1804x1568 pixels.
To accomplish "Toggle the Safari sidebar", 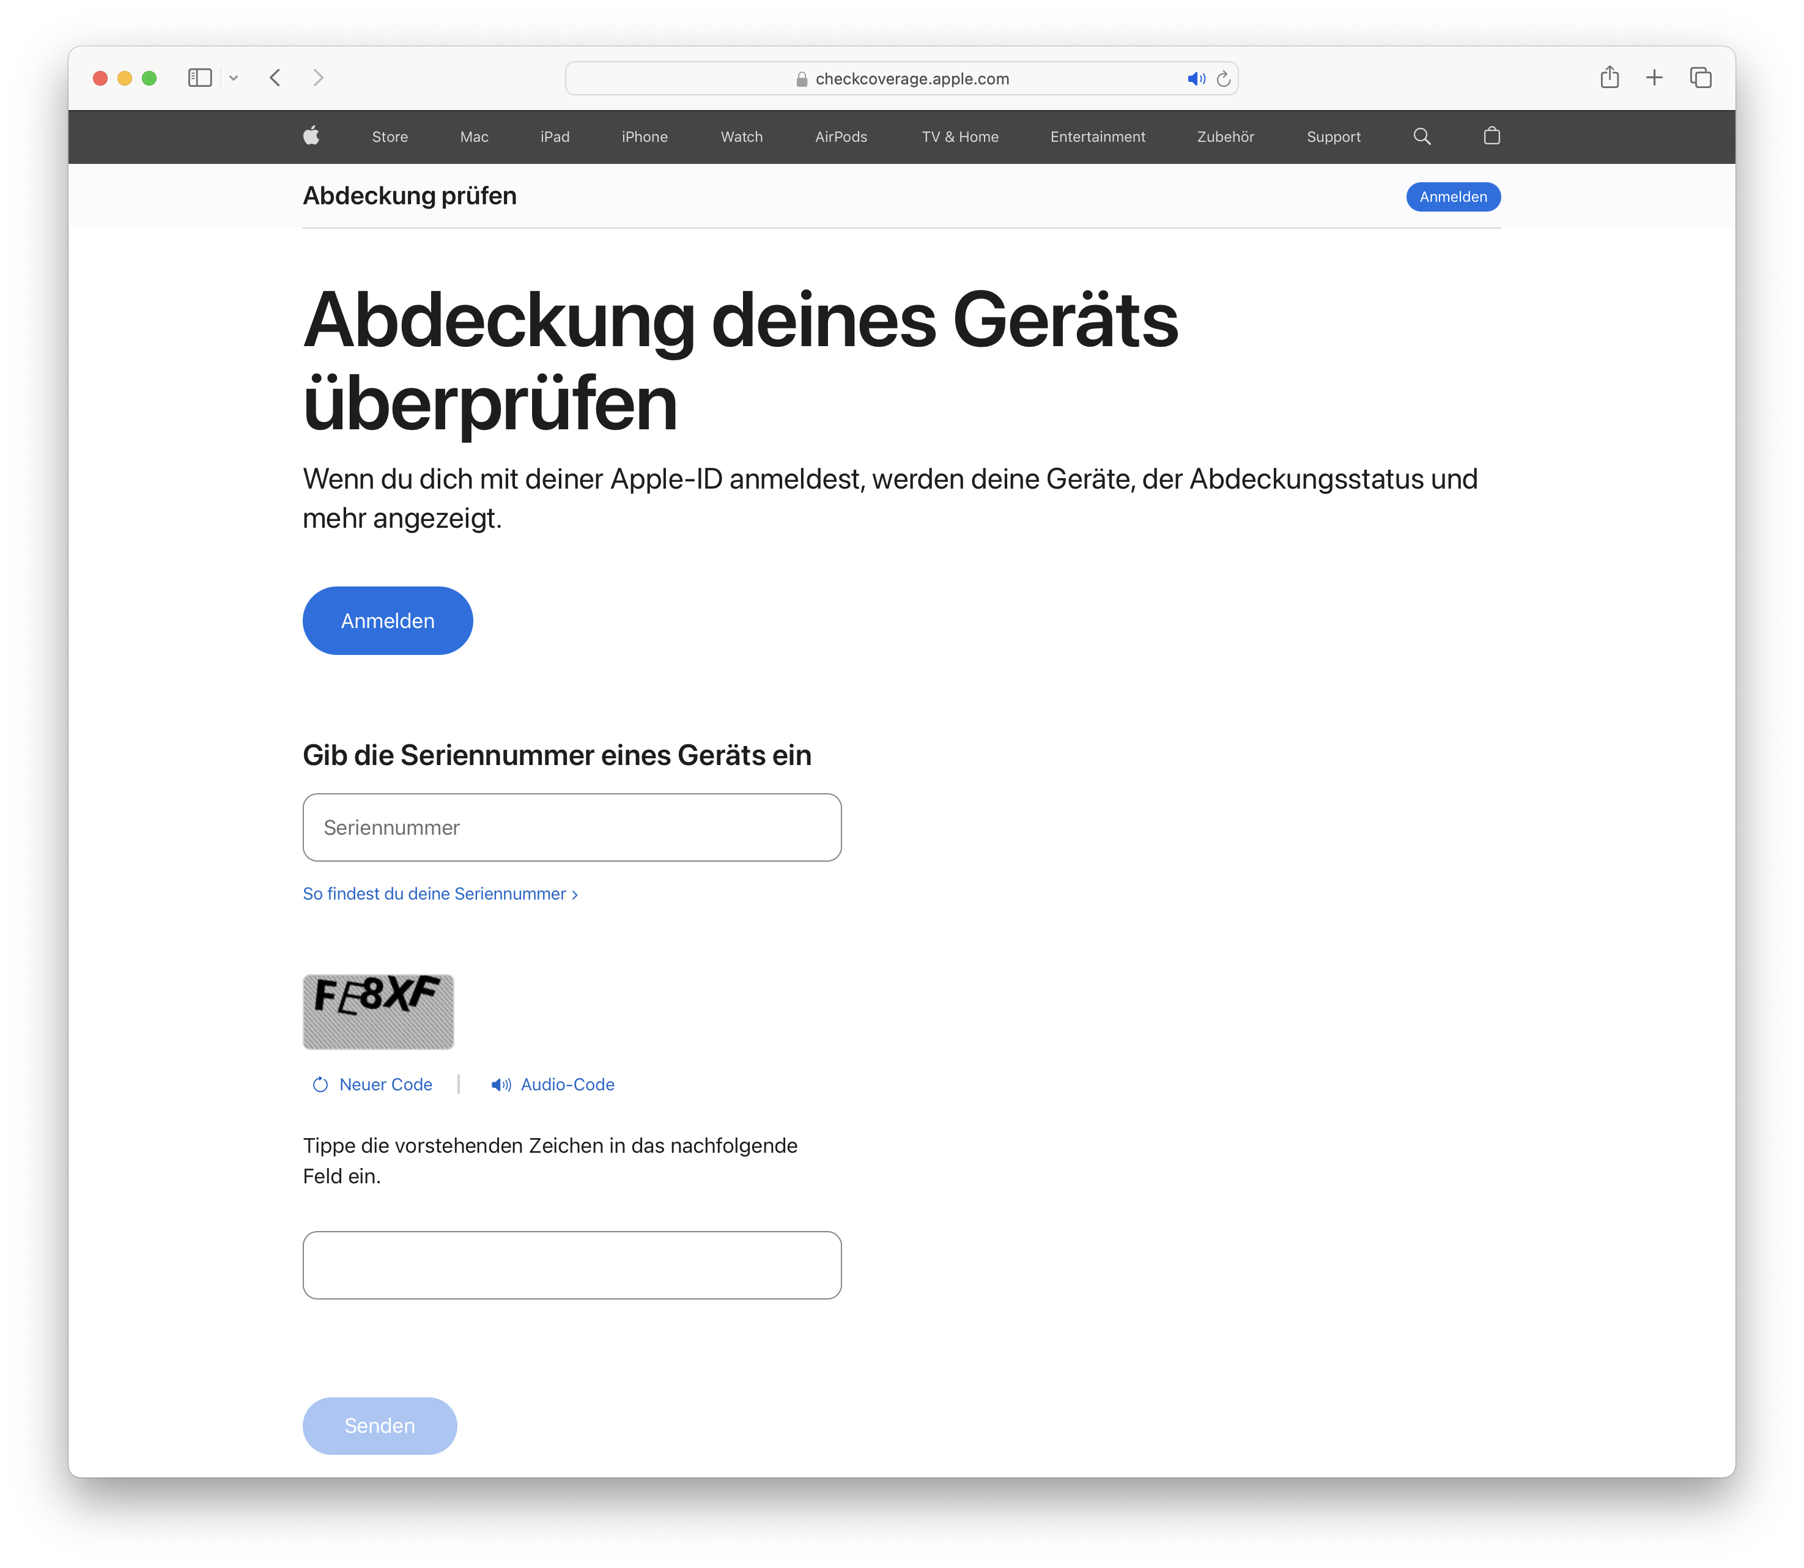I will (199, 78).
